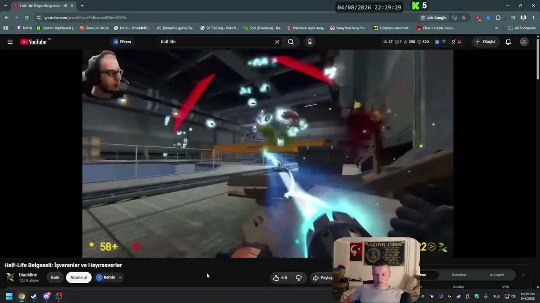Open the Chrome apps grid shortcut
The height and width of the screenshot is (303, 540).
5,28
